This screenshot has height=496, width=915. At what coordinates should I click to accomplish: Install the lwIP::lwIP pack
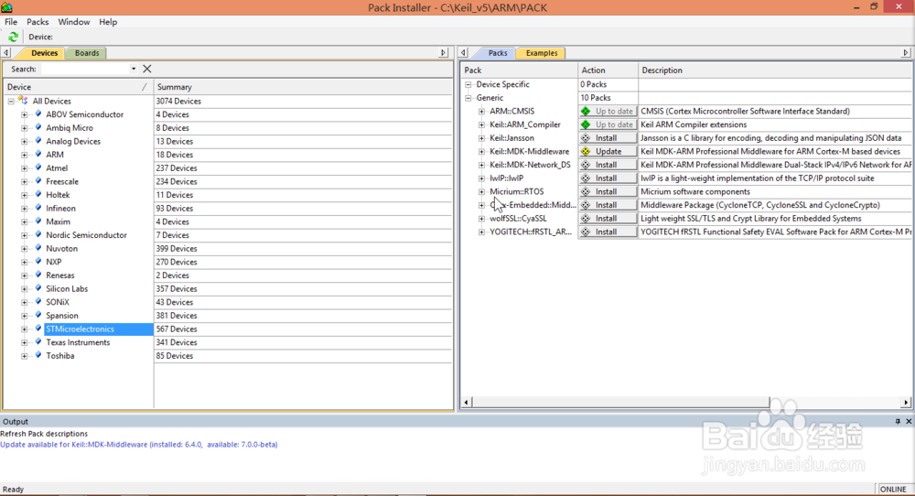point(608,178)
